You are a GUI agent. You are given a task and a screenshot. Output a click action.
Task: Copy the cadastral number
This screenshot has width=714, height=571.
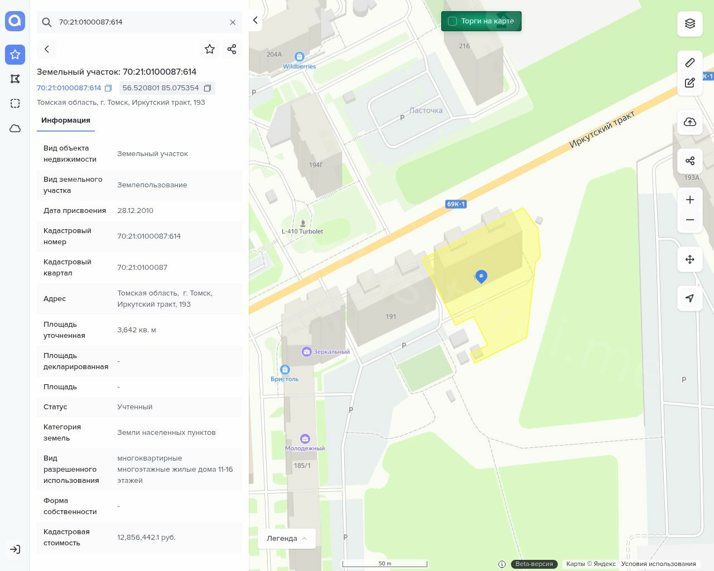(108, 88)
